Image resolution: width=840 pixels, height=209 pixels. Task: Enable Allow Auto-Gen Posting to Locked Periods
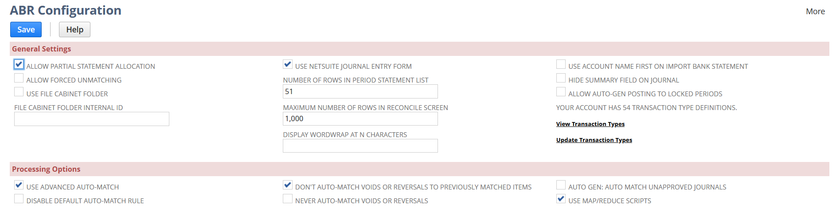click(561, 92)
